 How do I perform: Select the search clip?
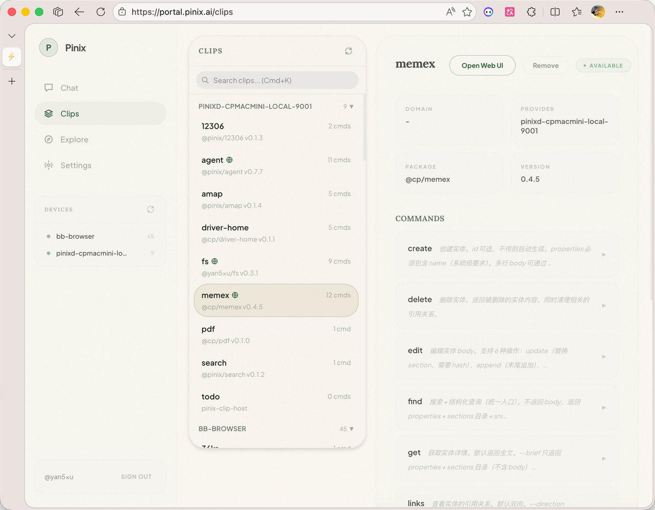(x=276, y=369)
